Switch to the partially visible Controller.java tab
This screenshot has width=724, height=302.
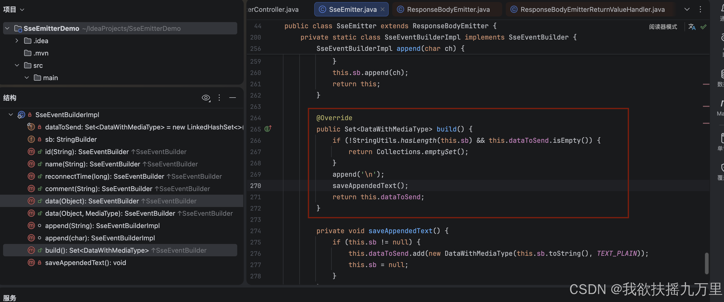(x=273, y=9)
